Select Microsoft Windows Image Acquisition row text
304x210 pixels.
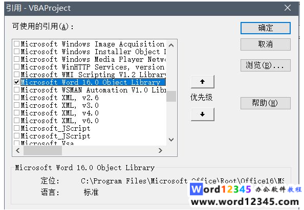[x=93, y=44]
